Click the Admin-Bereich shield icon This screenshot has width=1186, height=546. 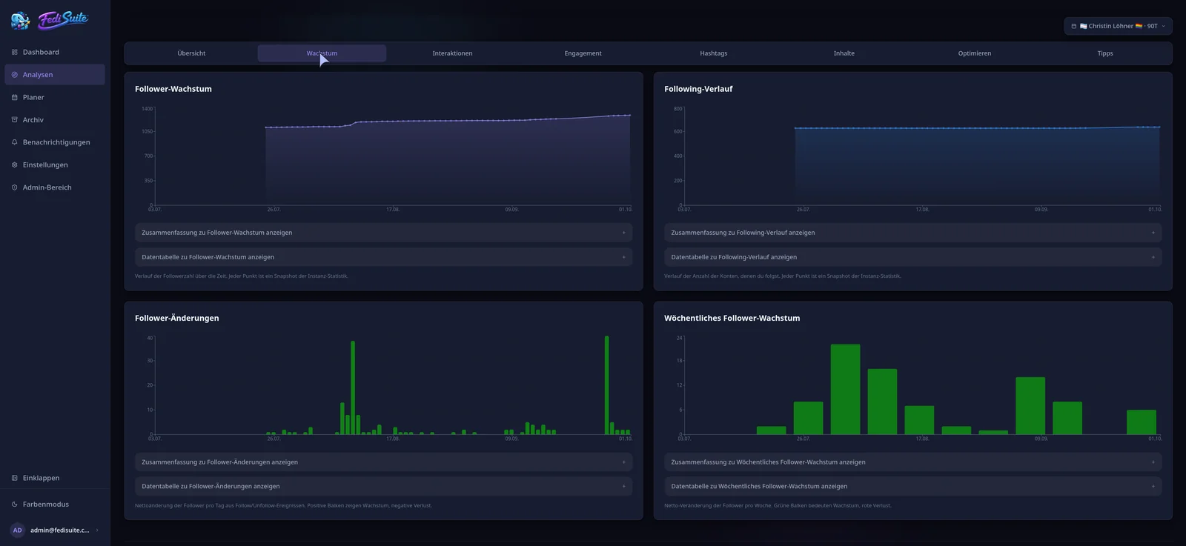click(15, 187)
